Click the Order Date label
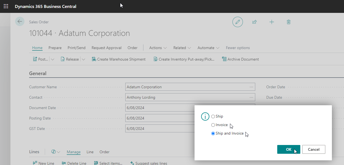 coord(276,87)
